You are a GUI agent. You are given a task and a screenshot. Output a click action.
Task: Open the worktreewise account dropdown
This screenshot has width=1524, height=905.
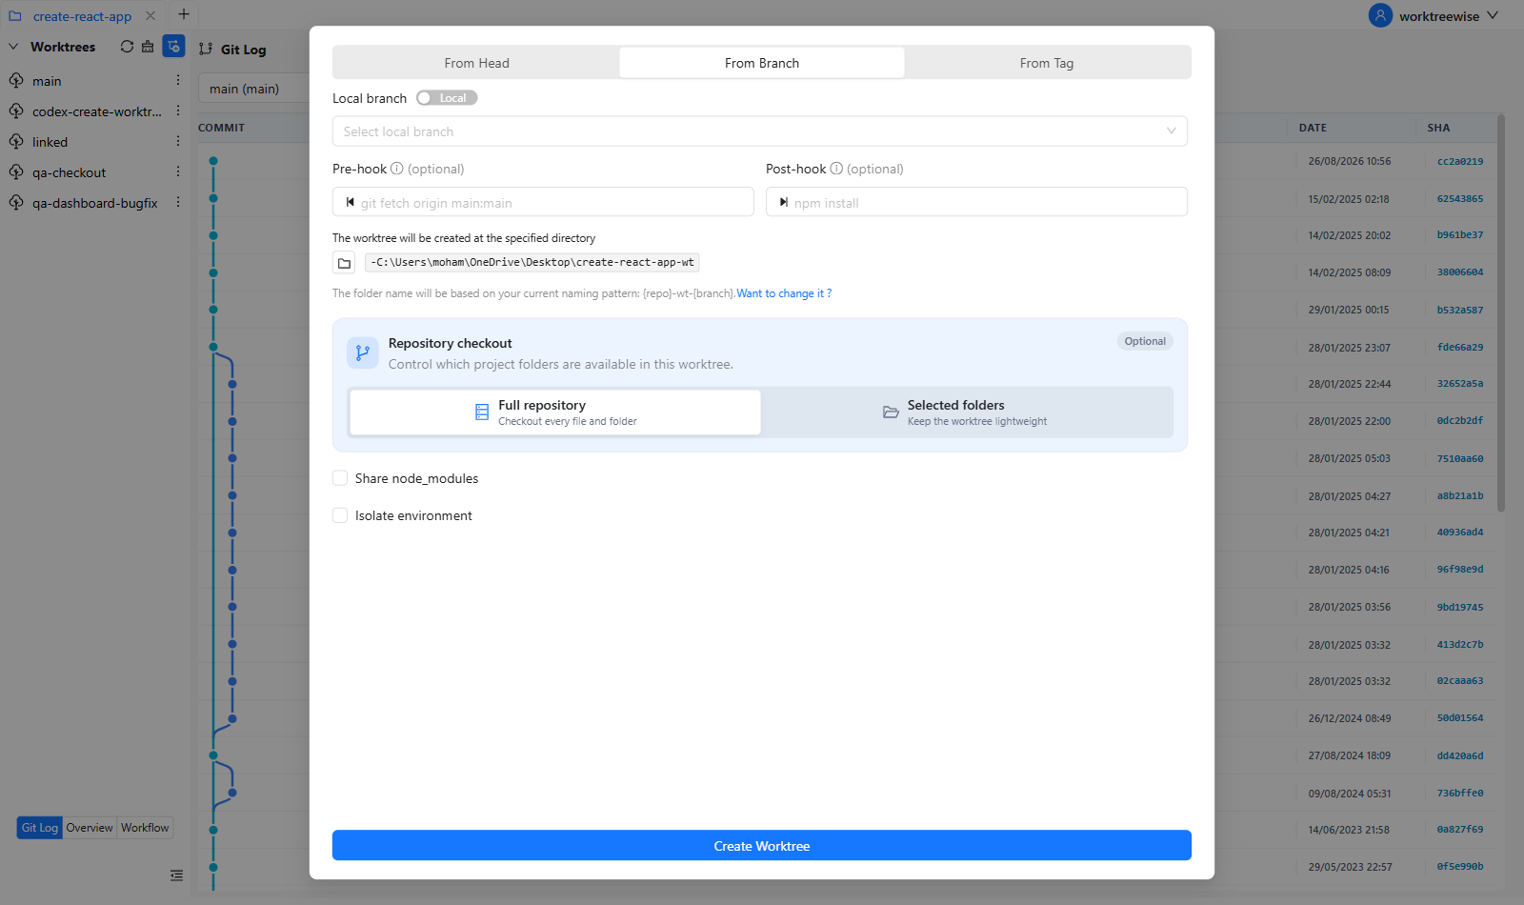tap(1434, 16)
